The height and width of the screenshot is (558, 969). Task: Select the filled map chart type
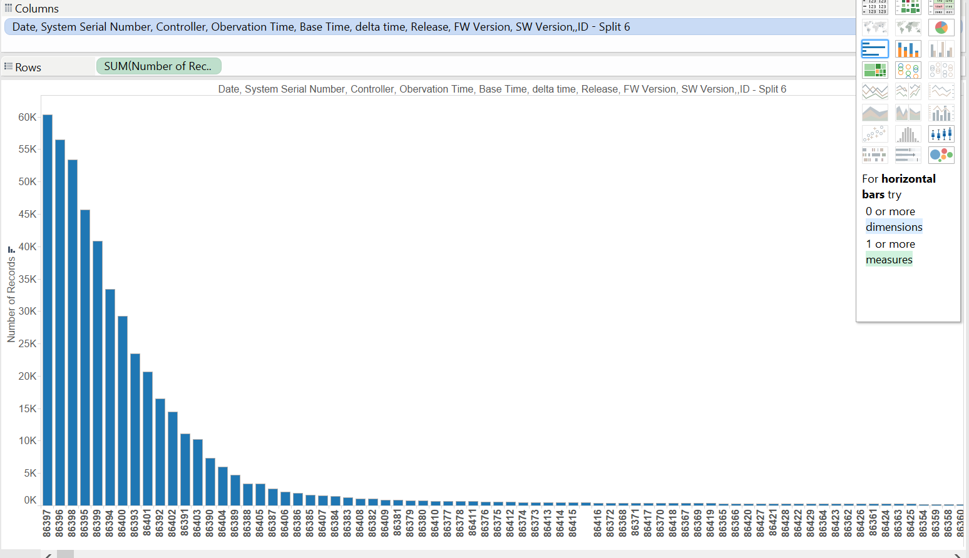(908, 28)
